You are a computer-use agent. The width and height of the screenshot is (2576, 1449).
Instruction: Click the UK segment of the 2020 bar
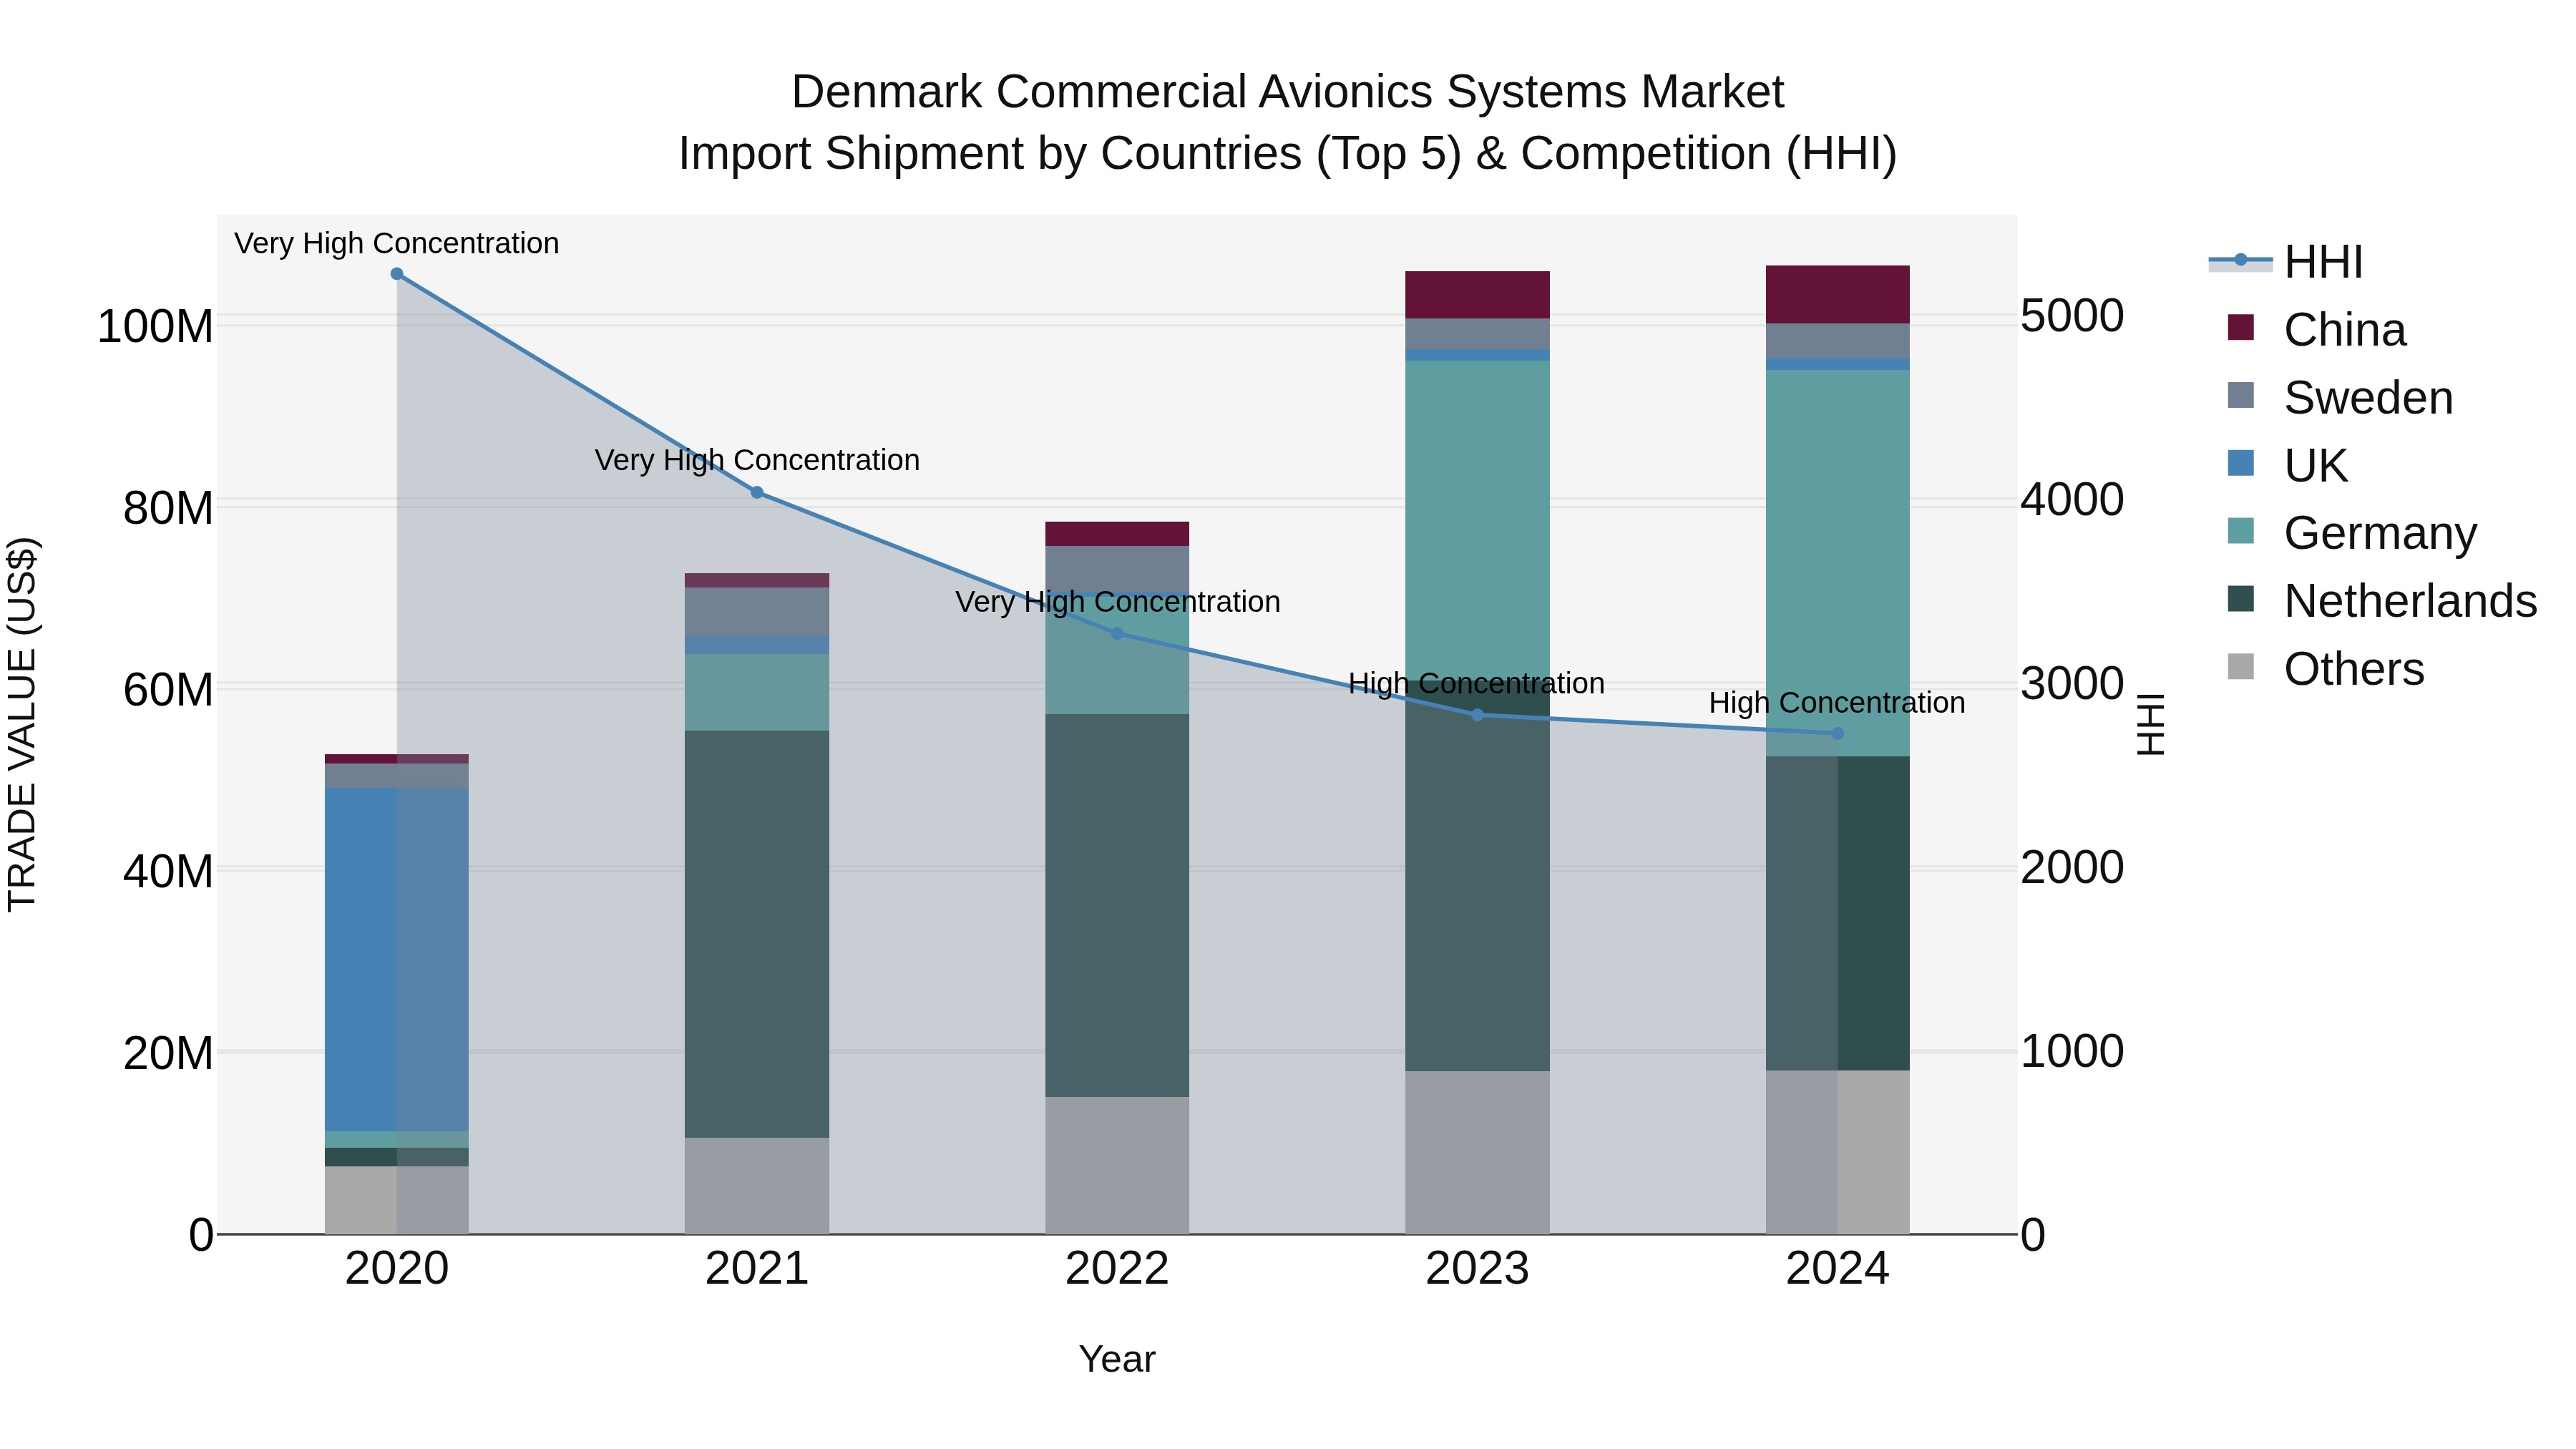click(x=397, y=960)
